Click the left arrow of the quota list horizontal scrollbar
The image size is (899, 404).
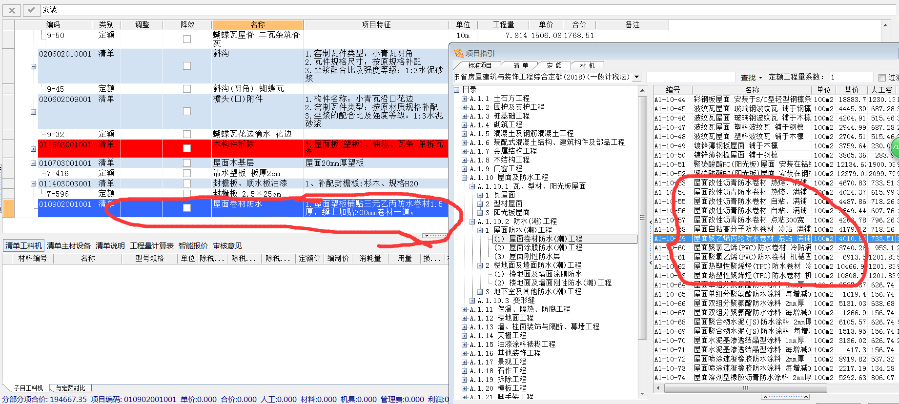pyautogui.click(x=658, y=388)
